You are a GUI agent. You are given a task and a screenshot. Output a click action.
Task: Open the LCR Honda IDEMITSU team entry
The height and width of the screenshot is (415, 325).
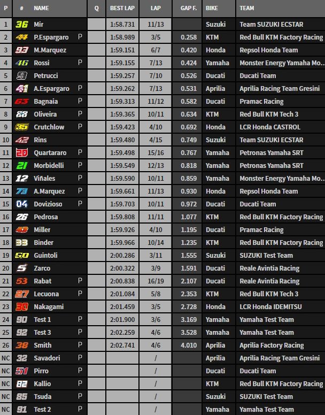click(x=274, y=307)
